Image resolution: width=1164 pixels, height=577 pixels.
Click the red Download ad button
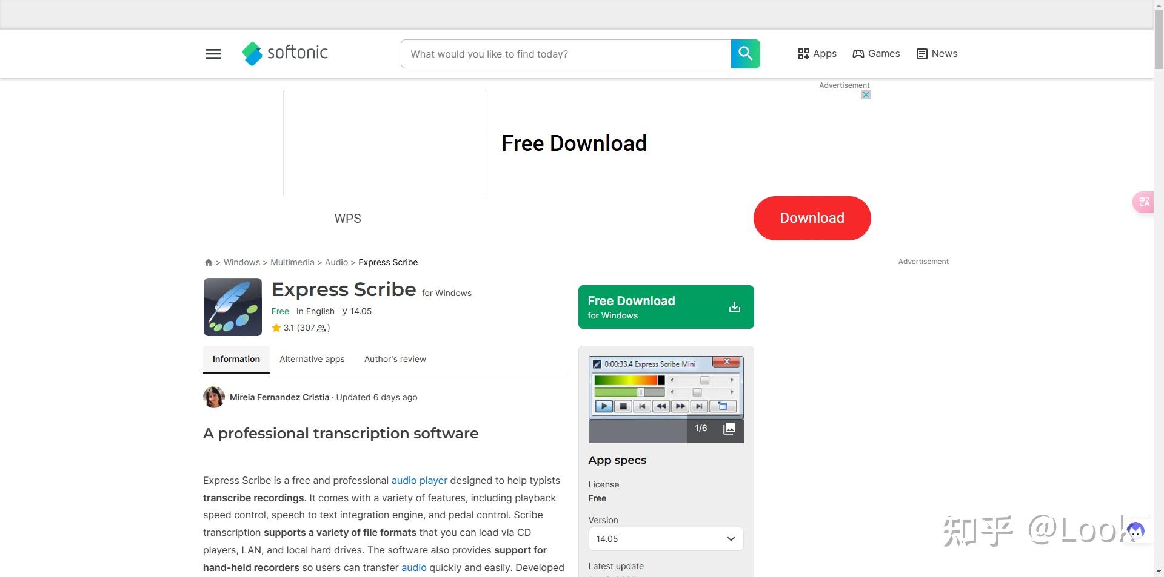812,218
